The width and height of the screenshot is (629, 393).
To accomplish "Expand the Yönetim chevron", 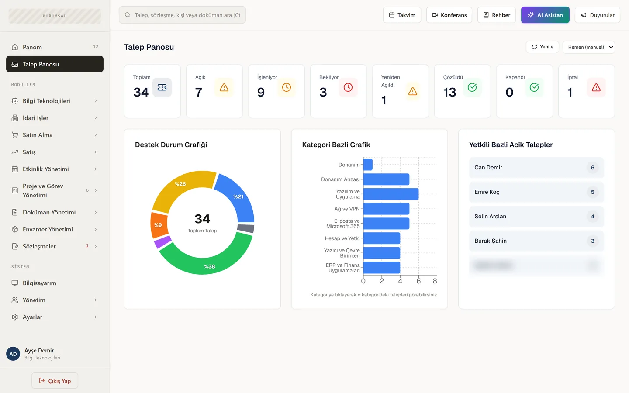I will (x=96, y=300).
